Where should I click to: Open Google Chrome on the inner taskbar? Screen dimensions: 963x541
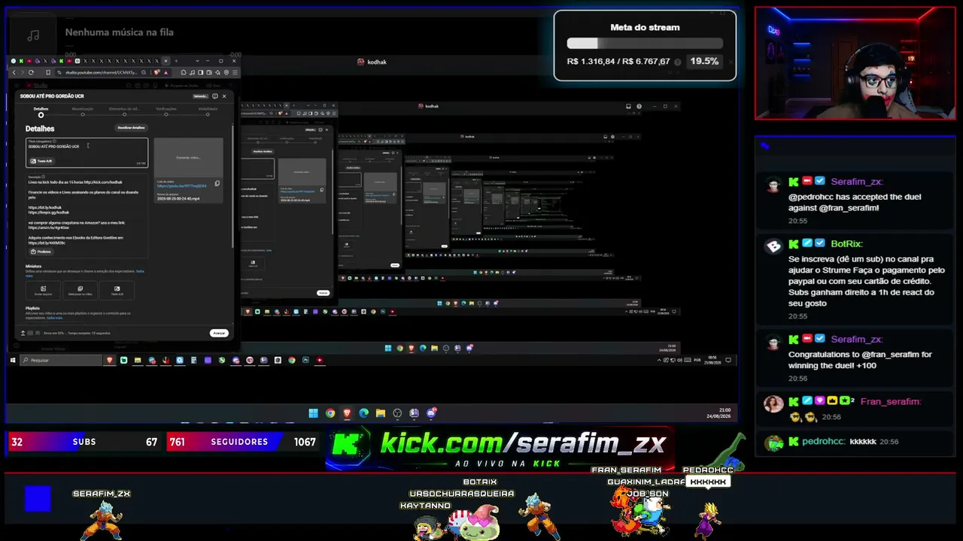[292, 360]
